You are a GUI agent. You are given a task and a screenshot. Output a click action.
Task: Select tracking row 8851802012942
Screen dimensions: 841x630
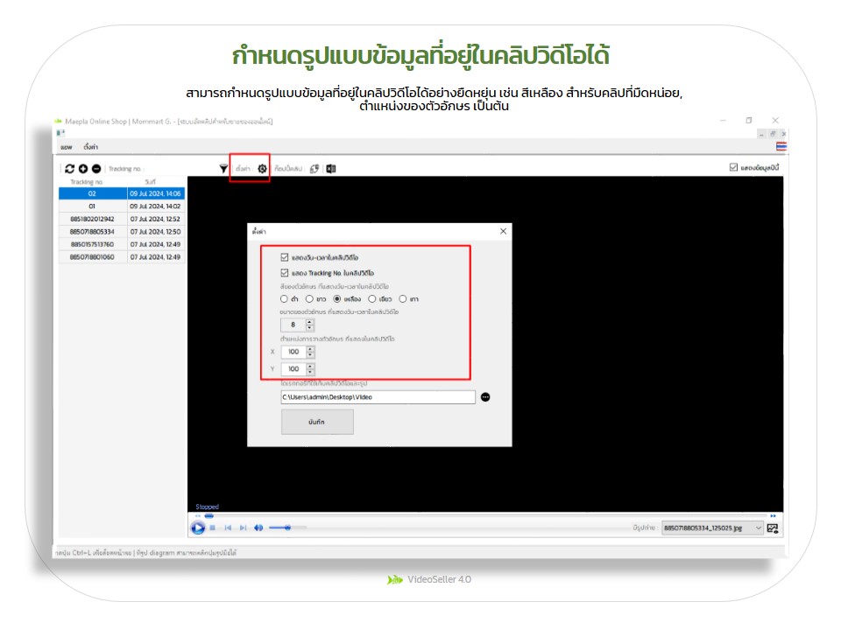[x=92, y=219]
